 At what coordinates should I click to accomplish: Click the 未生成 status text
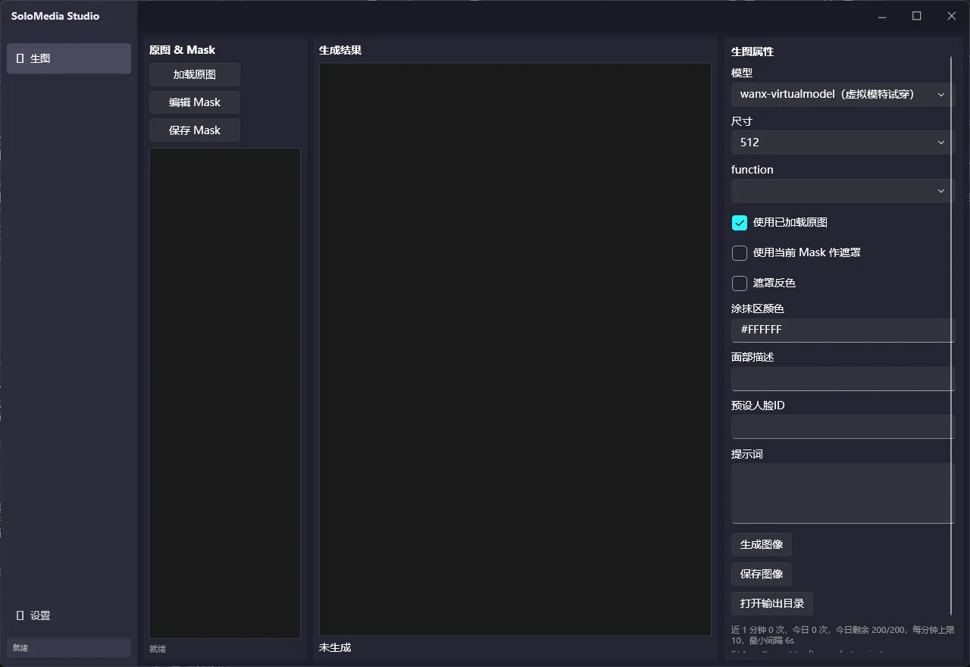(x=335, y=648)
